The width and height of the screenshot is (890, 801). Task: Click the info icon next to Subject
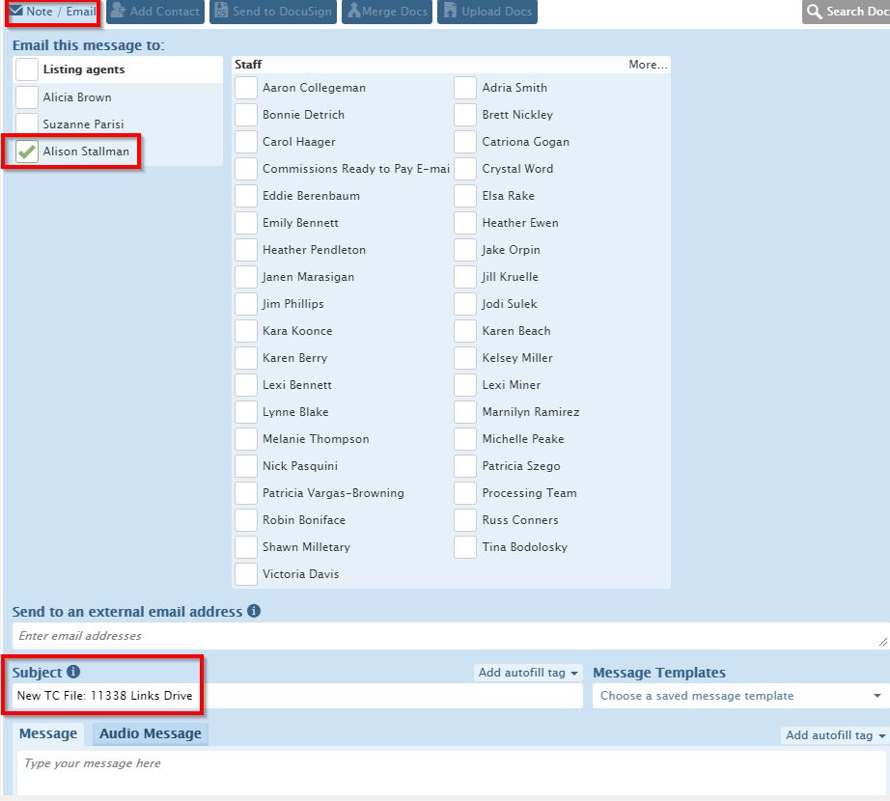(x=73, y=672)
